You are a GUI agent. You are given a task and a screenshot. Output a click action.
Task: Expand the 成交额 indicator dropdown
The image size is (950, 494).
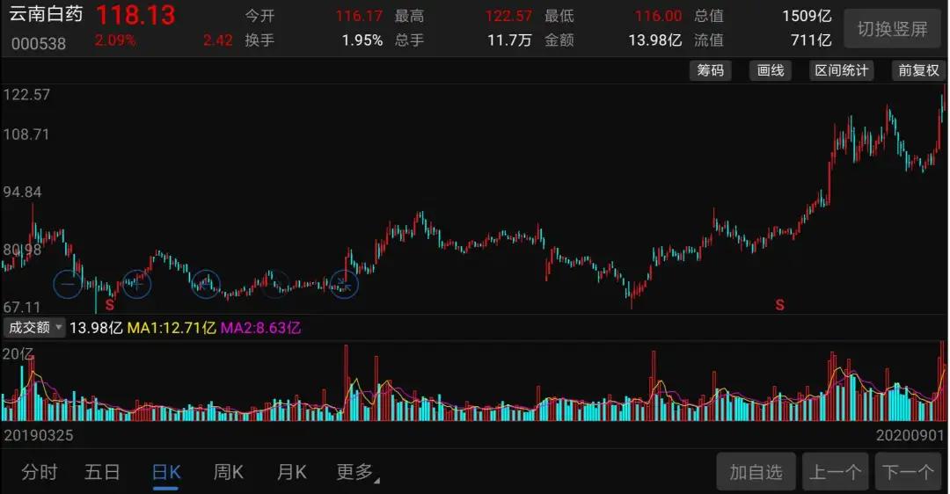click(34, 328)
